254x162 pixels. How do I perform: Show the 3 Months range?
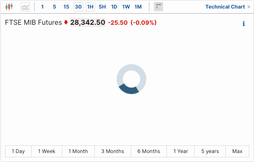pyautogui.click(x=113, y=151)
